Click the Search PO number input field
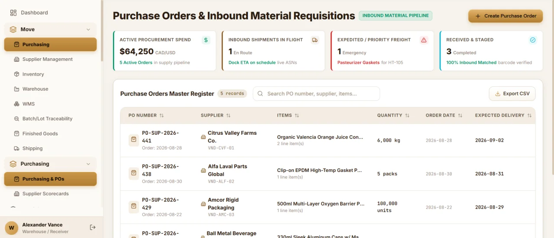 pos(316,94)
